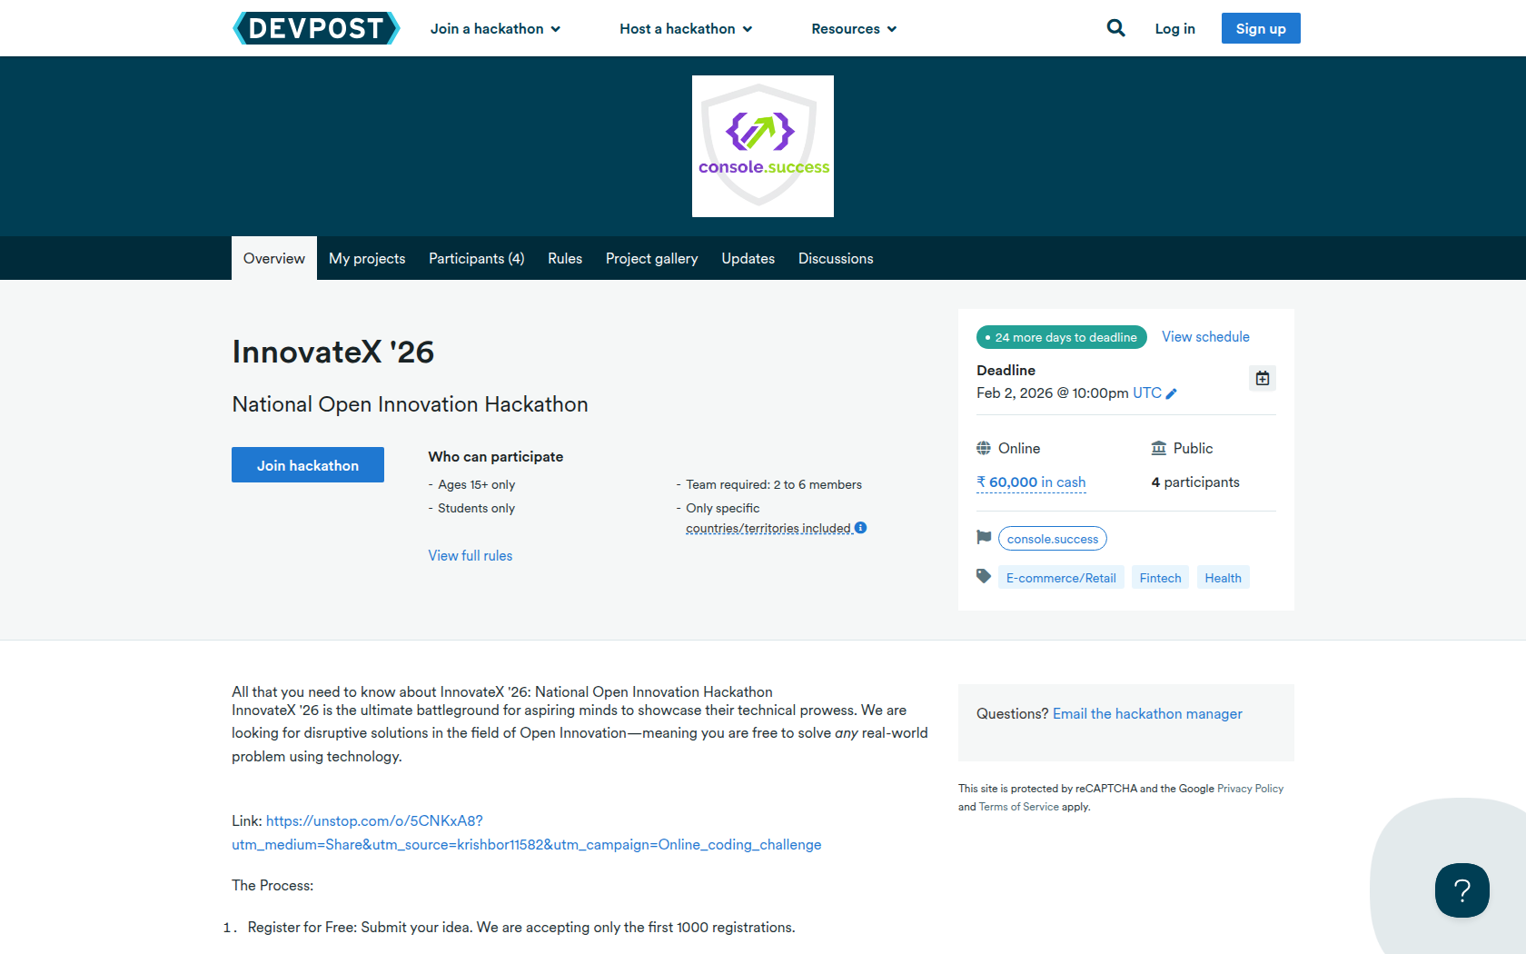Switch to the Participants (4) tab
1526x954 pixels.
point(476,259)
